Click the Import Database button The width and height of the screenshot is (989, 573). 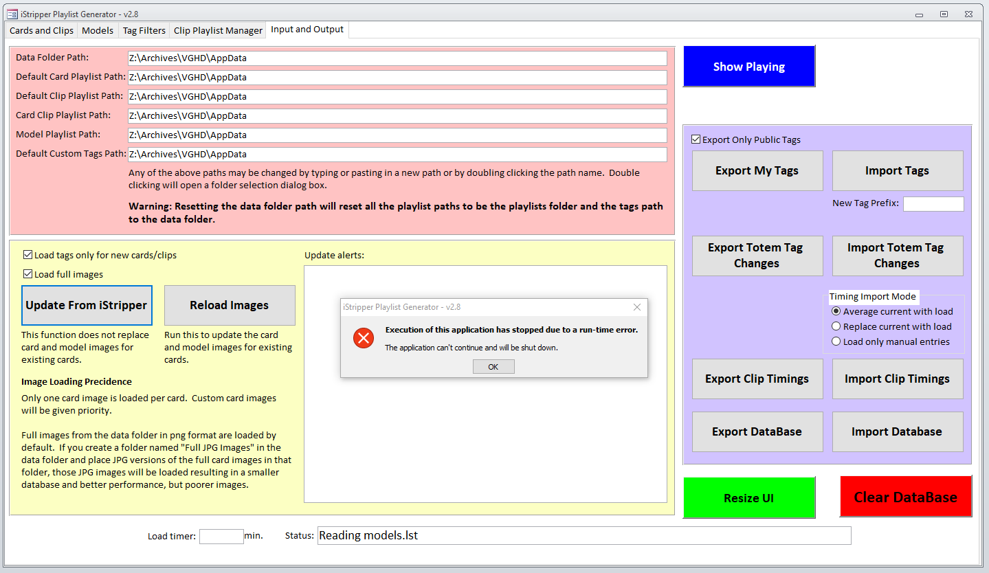(x=897, y=431)
